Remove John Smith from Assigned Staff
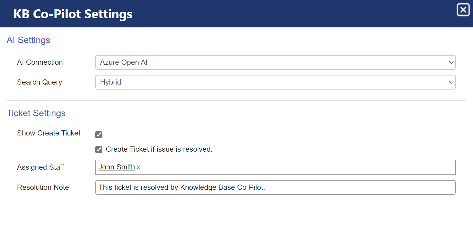 point(138,167)
